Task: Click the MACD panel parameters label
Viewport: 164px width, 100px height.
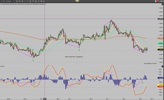Action: pos(2,66)
